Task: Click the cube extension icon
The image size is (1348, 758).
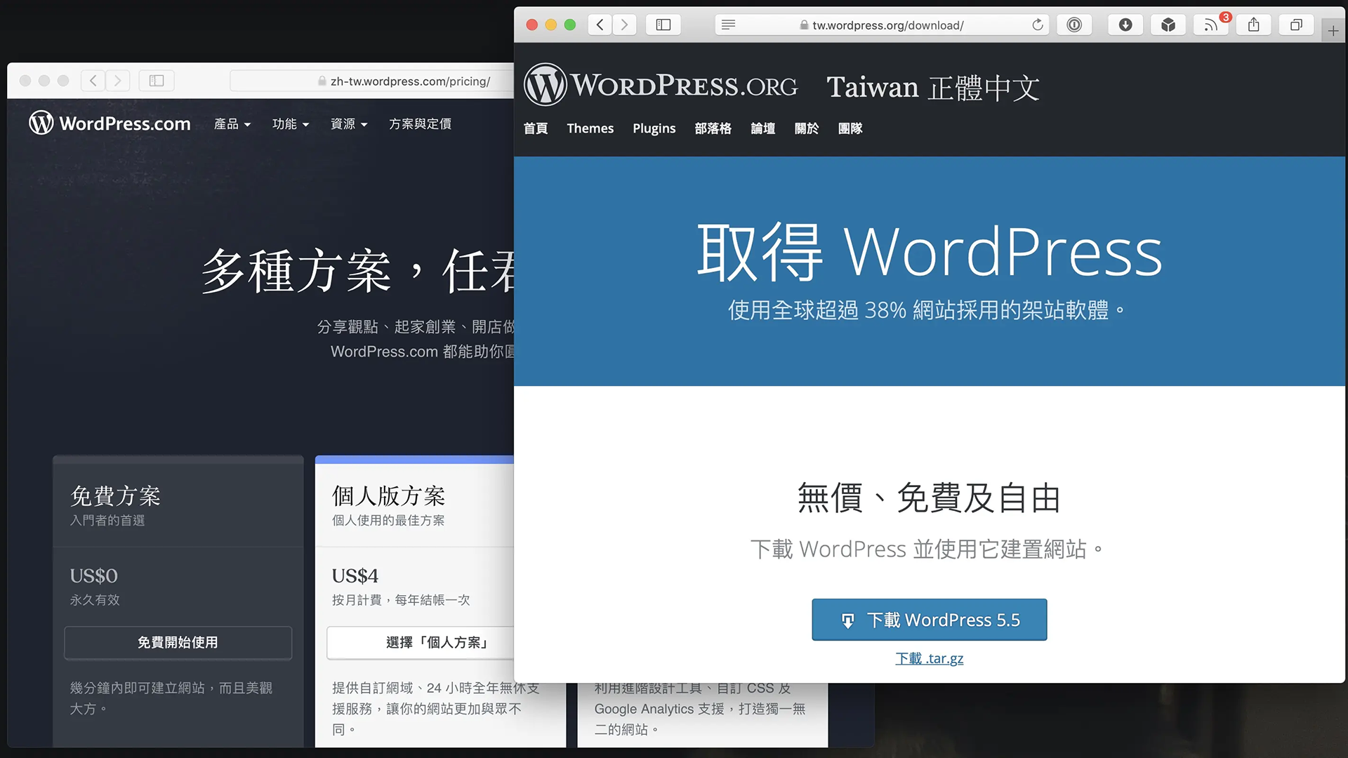Action: [1168, 25]
